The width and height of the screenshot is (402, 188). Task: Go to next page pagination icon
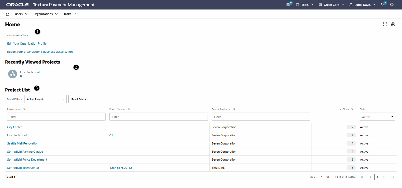point(384,177)
